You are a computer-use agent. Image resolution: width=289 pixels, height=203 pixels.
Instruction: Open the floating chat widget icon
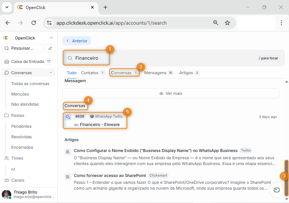(277, 190)
